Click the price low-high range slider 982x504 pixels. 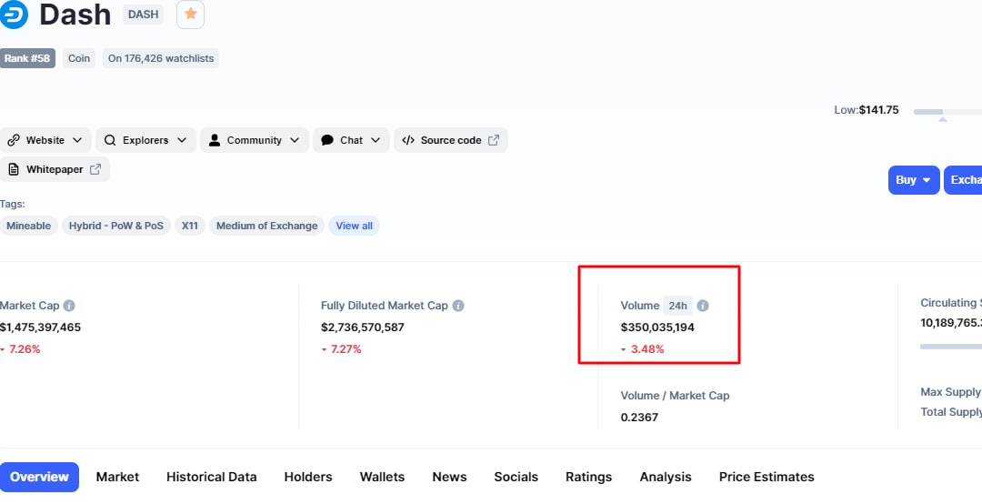click(947, 112)
